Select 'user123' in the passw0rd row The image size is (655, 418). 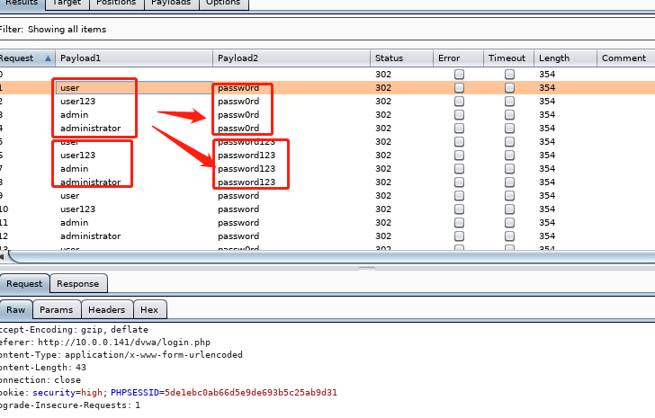click(77, 102)
